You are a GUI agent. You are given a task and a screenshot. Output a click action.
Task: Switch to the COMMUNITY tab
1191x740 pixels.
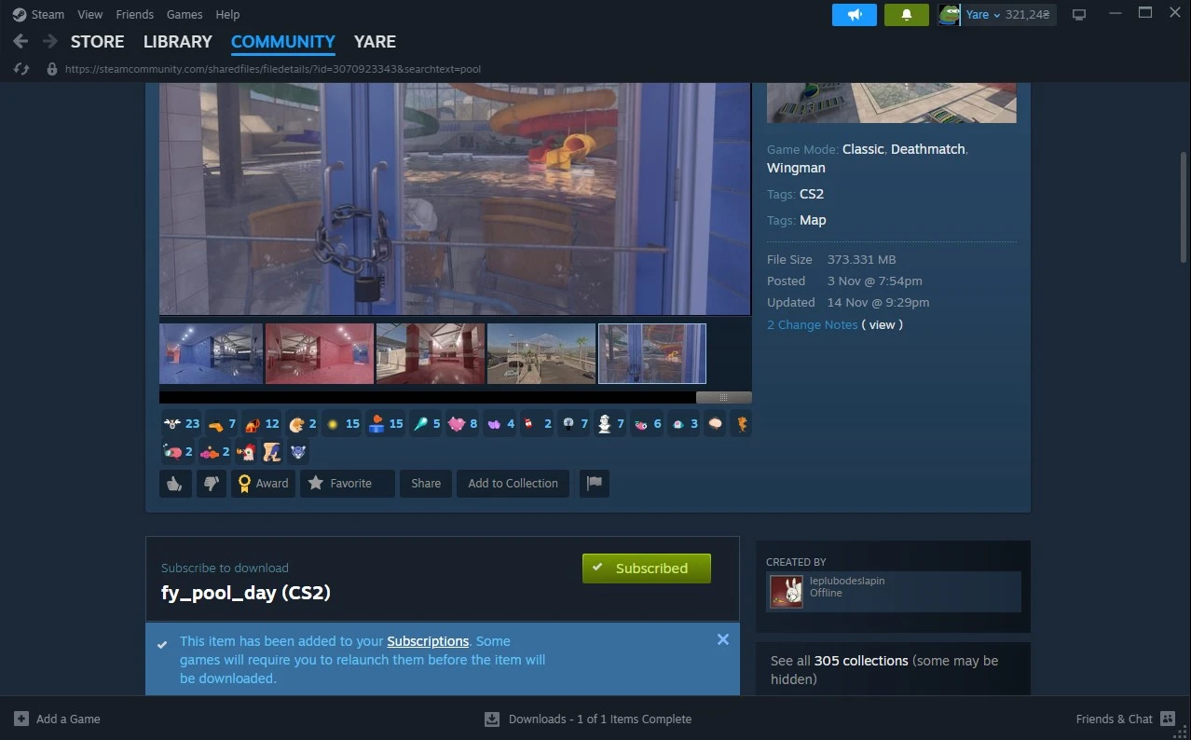click(x=282, y=42)
